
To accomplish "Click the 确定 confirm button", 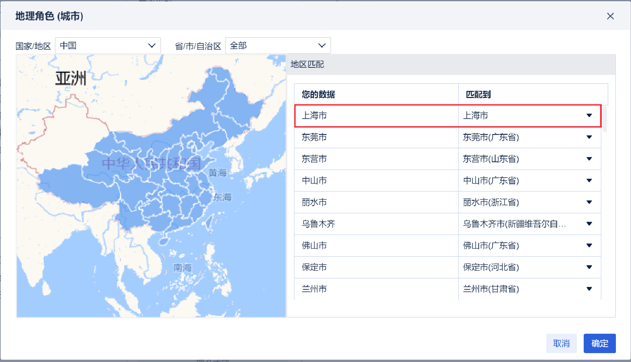I will [599, 343].
